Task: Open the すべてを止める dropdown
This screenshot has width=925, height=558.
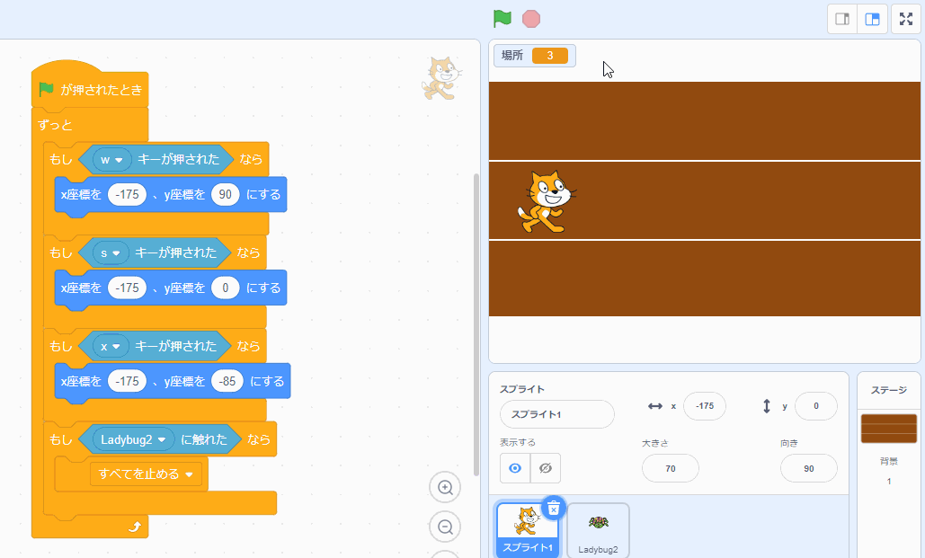Action: tap(189, 474)
